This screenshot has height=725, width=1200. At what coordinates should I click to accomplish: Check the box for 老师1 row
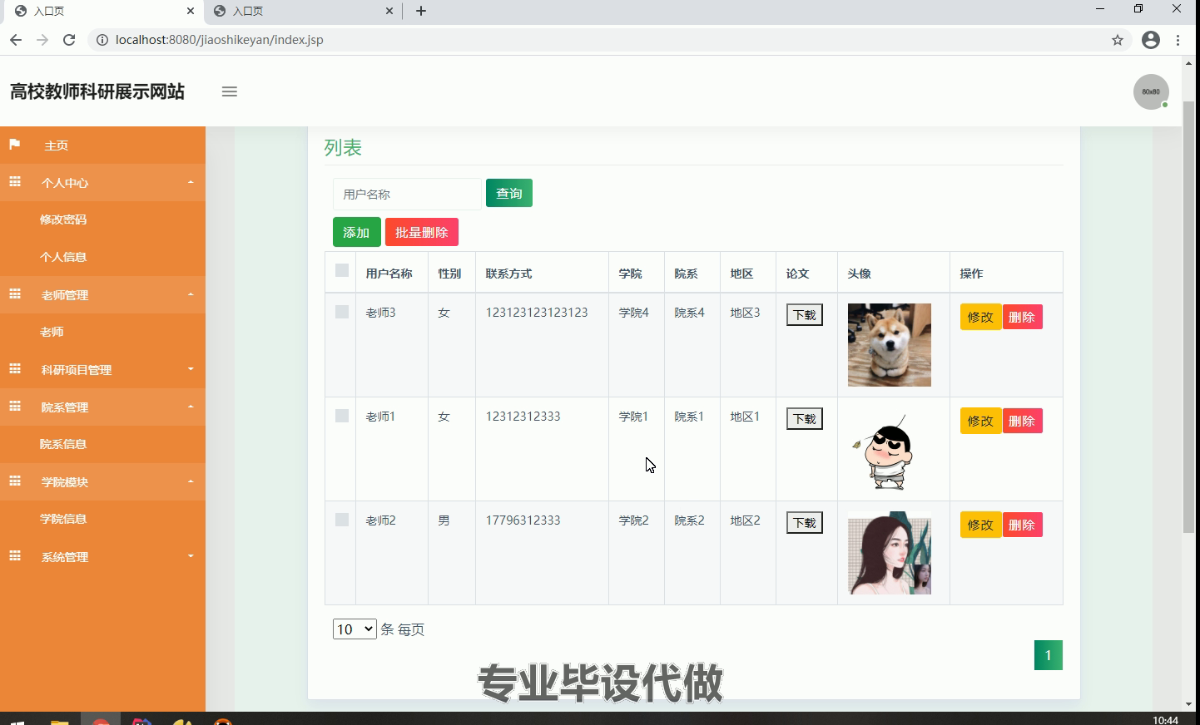pyautogui.click(x=342, y=416)
